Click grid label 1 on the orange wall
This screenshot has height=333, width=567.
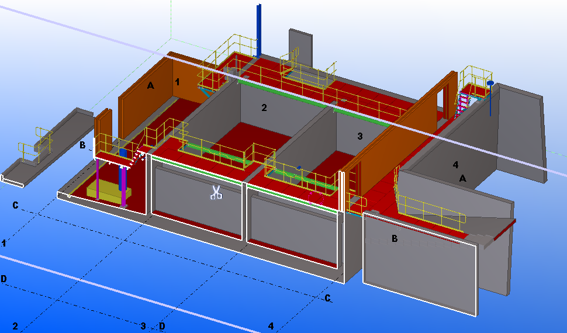tap(177, 82)
